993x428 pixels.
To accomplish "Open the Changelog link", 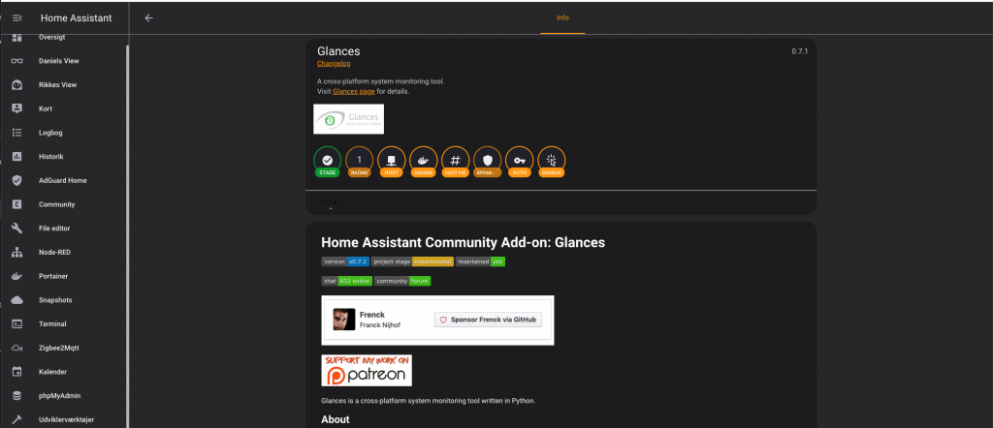I will [334, 63].
